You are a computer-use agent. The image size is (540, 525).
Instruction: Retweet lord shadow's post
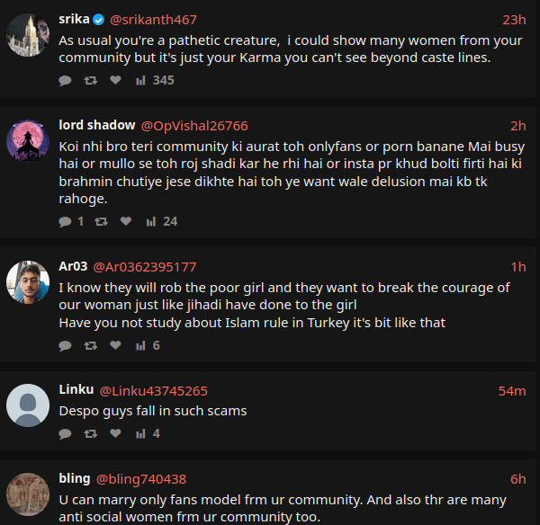(101, 221)
